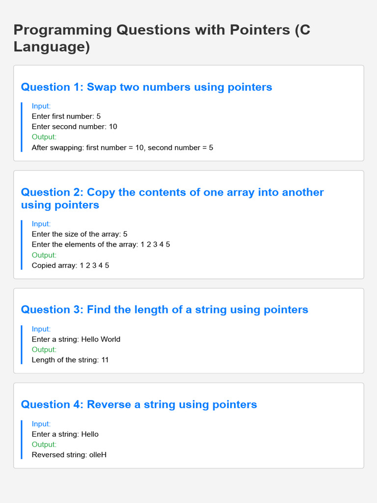Select the "Length of the string: 11" line
Viewport: 377px width, 503px height.
(x=70, y=360)
